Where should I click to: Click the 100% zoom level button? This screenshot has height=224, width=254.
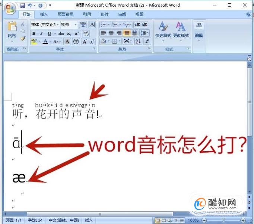tap(193, 220)
